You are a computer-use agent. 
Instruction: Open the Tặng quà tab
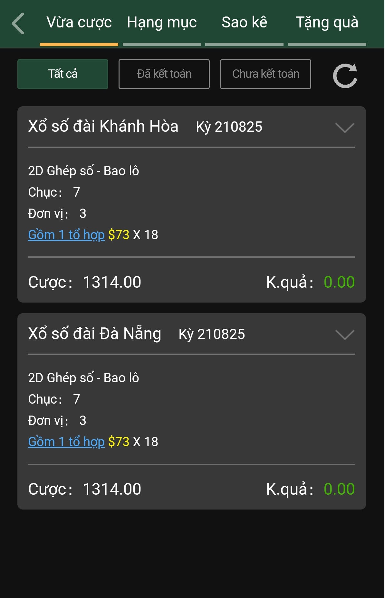click(x=327, y=23)
